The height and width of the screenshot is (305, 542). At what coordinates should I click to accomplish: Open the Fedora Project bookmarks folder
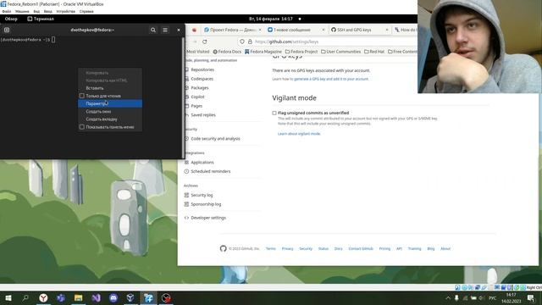click(301, 52)
